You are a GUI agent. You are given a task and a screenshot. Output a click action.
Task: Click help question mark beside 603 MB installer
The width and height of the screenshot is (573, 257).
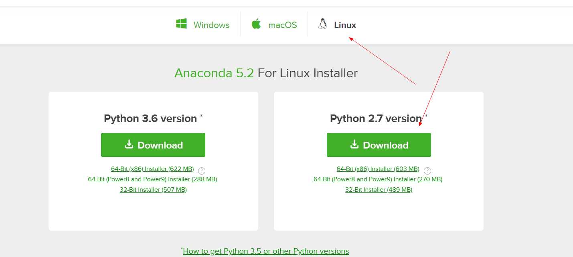(427, 171)
